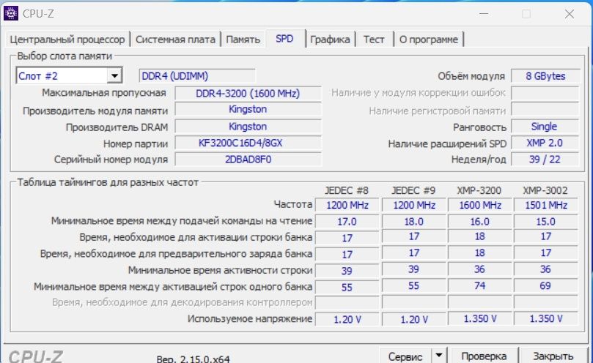Click the JEDEC #9 column header
This screenshot has height=363, width=593.
pos(413,190)
